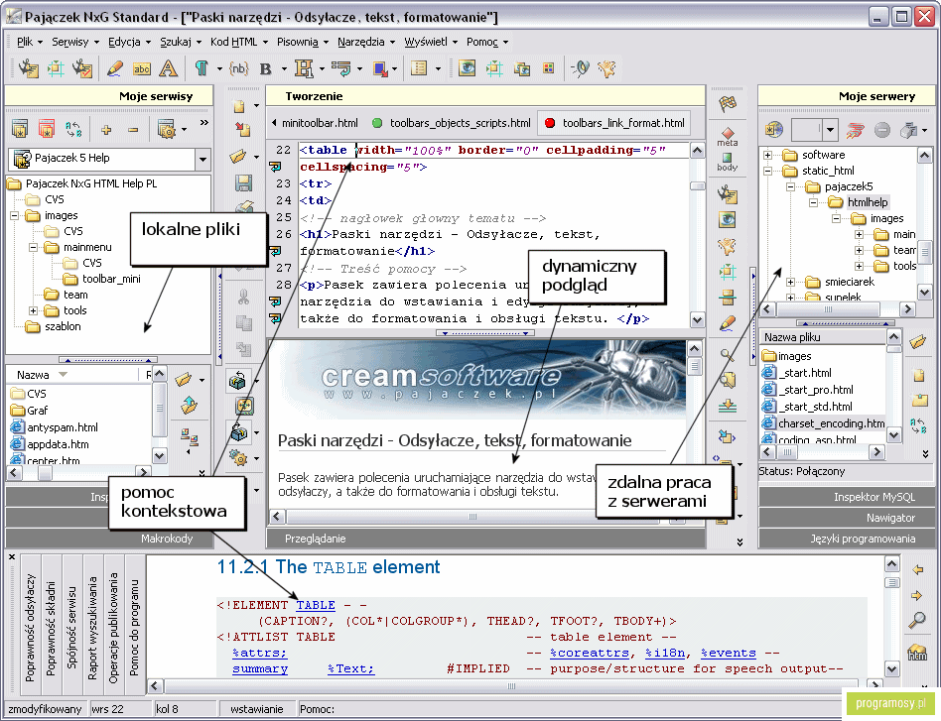Open dropdown arrow beside the new document icon
The height and width of the screenshot is (721, 941).
point(256,105)
